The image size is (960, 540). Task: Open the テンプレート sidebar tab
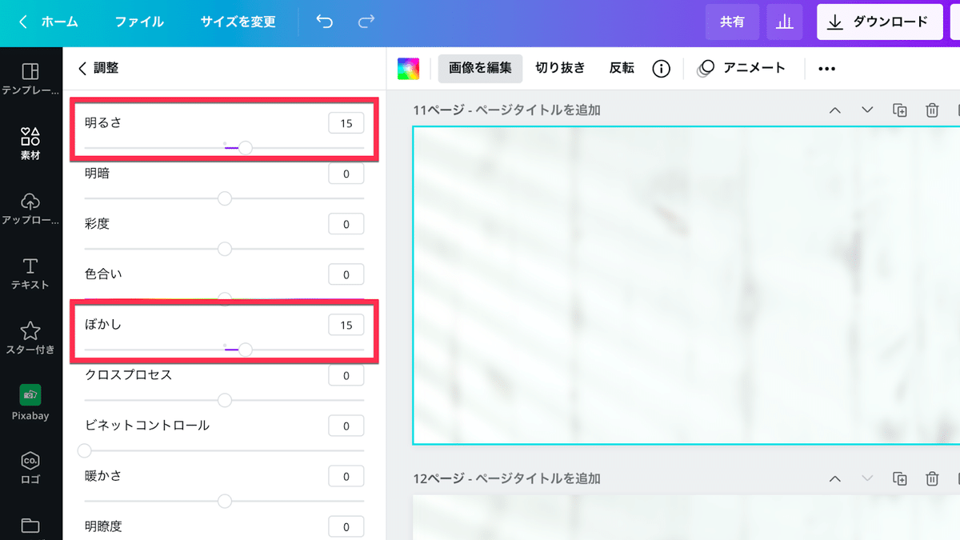30,79
